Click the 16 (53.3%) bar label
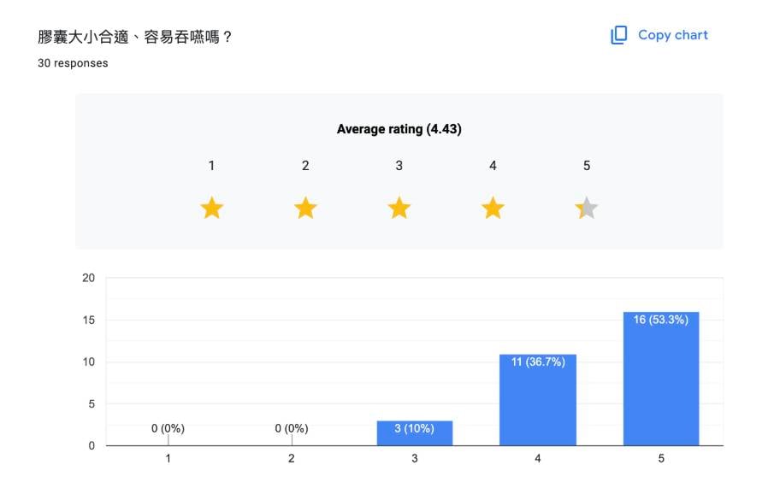The height and width of the screenshot is (494, 780). click(x=661, y=321)
